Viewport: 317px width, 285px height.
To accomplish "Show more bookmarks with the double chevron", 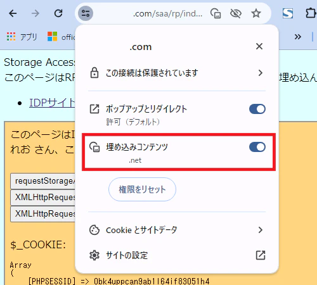I will click(x=298, y=37).
